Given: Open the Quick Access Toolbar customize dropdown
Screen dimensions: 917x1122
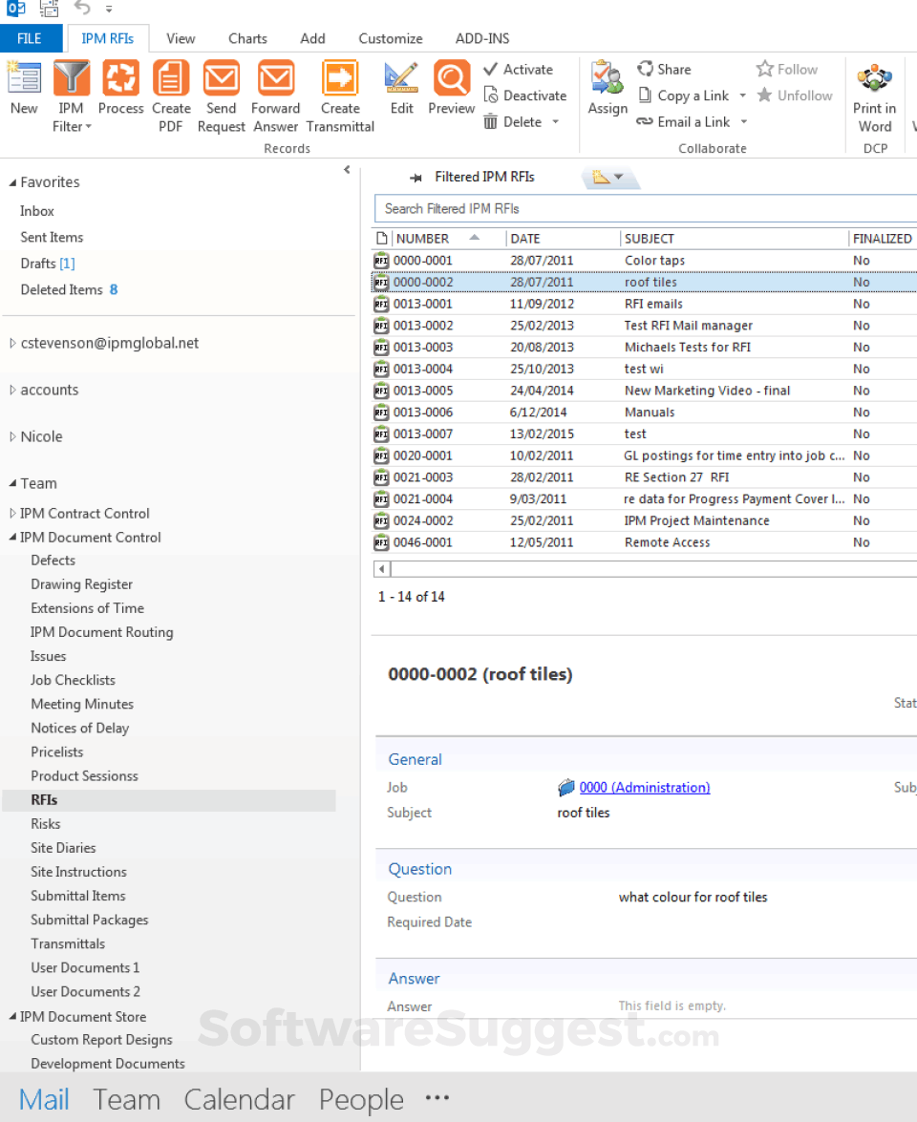Looking at the screenshot, I should 109,10.
